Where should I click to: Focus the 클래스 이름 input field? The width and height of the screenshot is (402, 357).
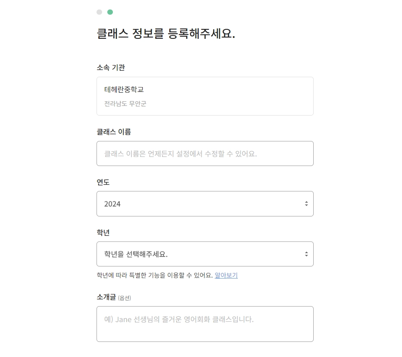205,153
